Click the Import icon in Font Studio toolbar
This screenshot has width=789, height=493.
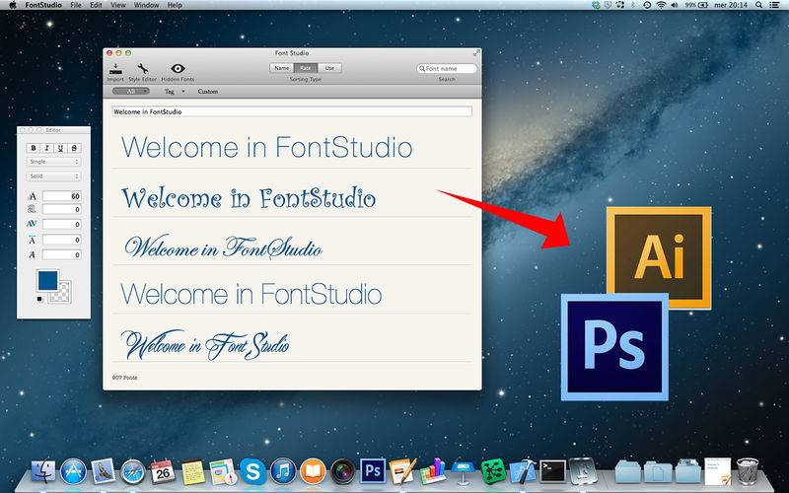pos(115,69)
